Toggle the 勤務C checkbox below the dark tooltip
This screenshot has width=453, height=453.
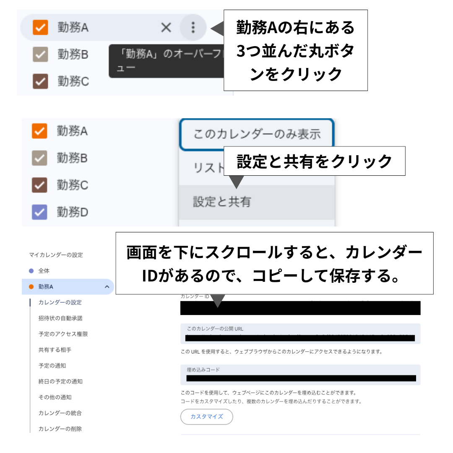(x=40, y=81)
